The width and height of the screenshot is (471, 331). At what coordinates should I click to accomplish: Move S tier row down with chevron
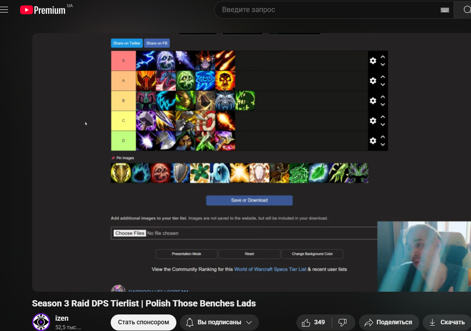[383, 65]
